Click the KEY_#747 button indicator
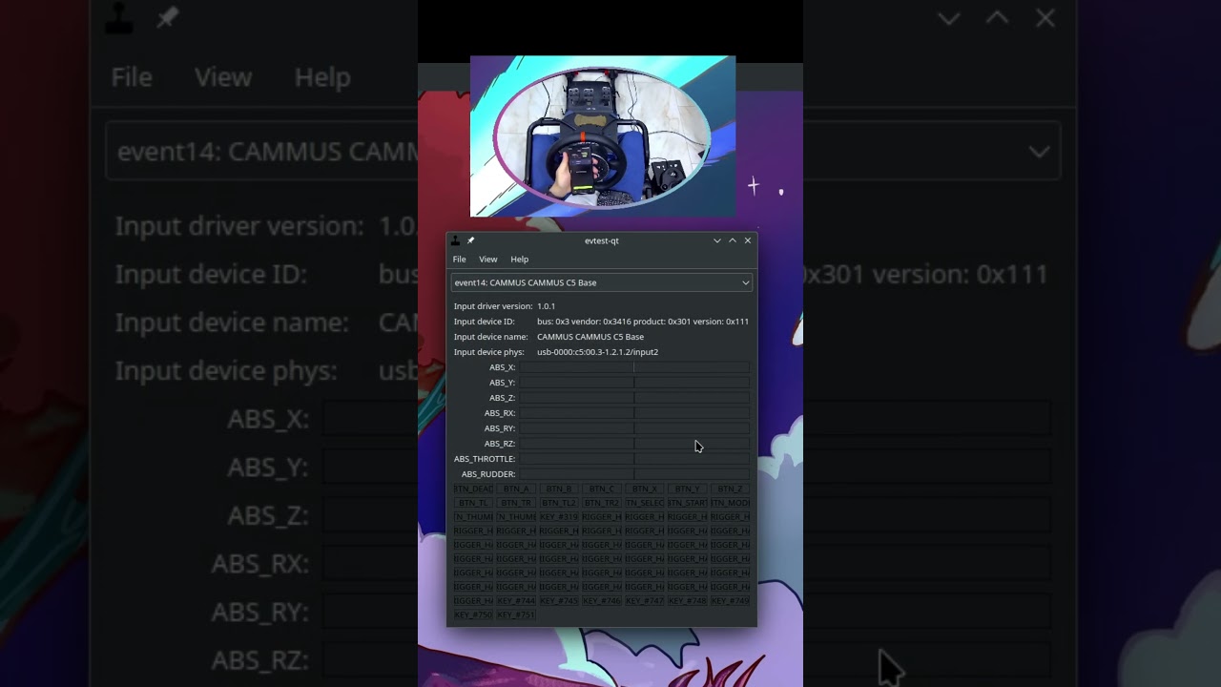 coord(645,601)
